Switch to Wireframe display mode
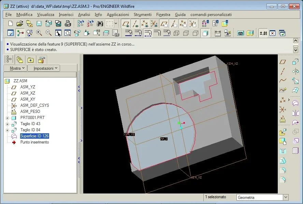The width and height of the screenshot is (303, 204). pyautogui.click(x=176, y=33)
